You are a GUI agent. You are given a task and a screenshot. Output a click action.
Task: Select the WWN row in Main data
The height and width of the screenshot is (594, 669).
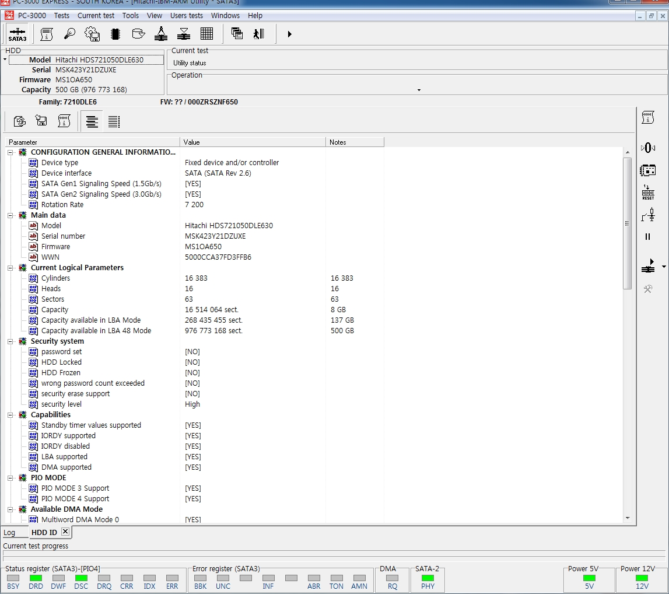click(50, 257)
